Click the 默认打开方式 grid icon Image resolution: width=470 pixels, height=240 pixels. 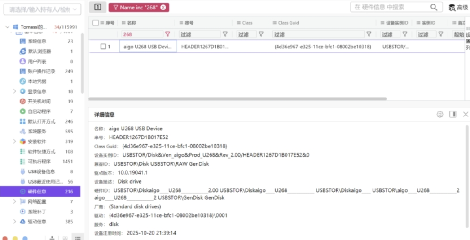pyautogui.click(x=22, y=121)
